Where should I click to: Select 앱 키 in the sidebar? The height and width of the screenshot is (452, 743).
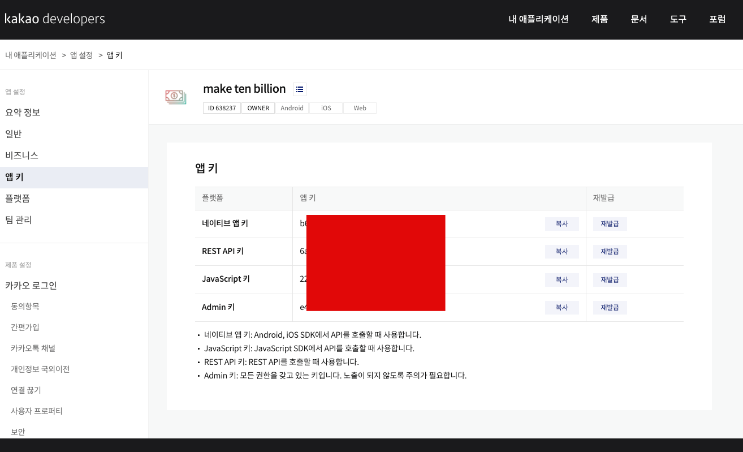coord(74,177)
